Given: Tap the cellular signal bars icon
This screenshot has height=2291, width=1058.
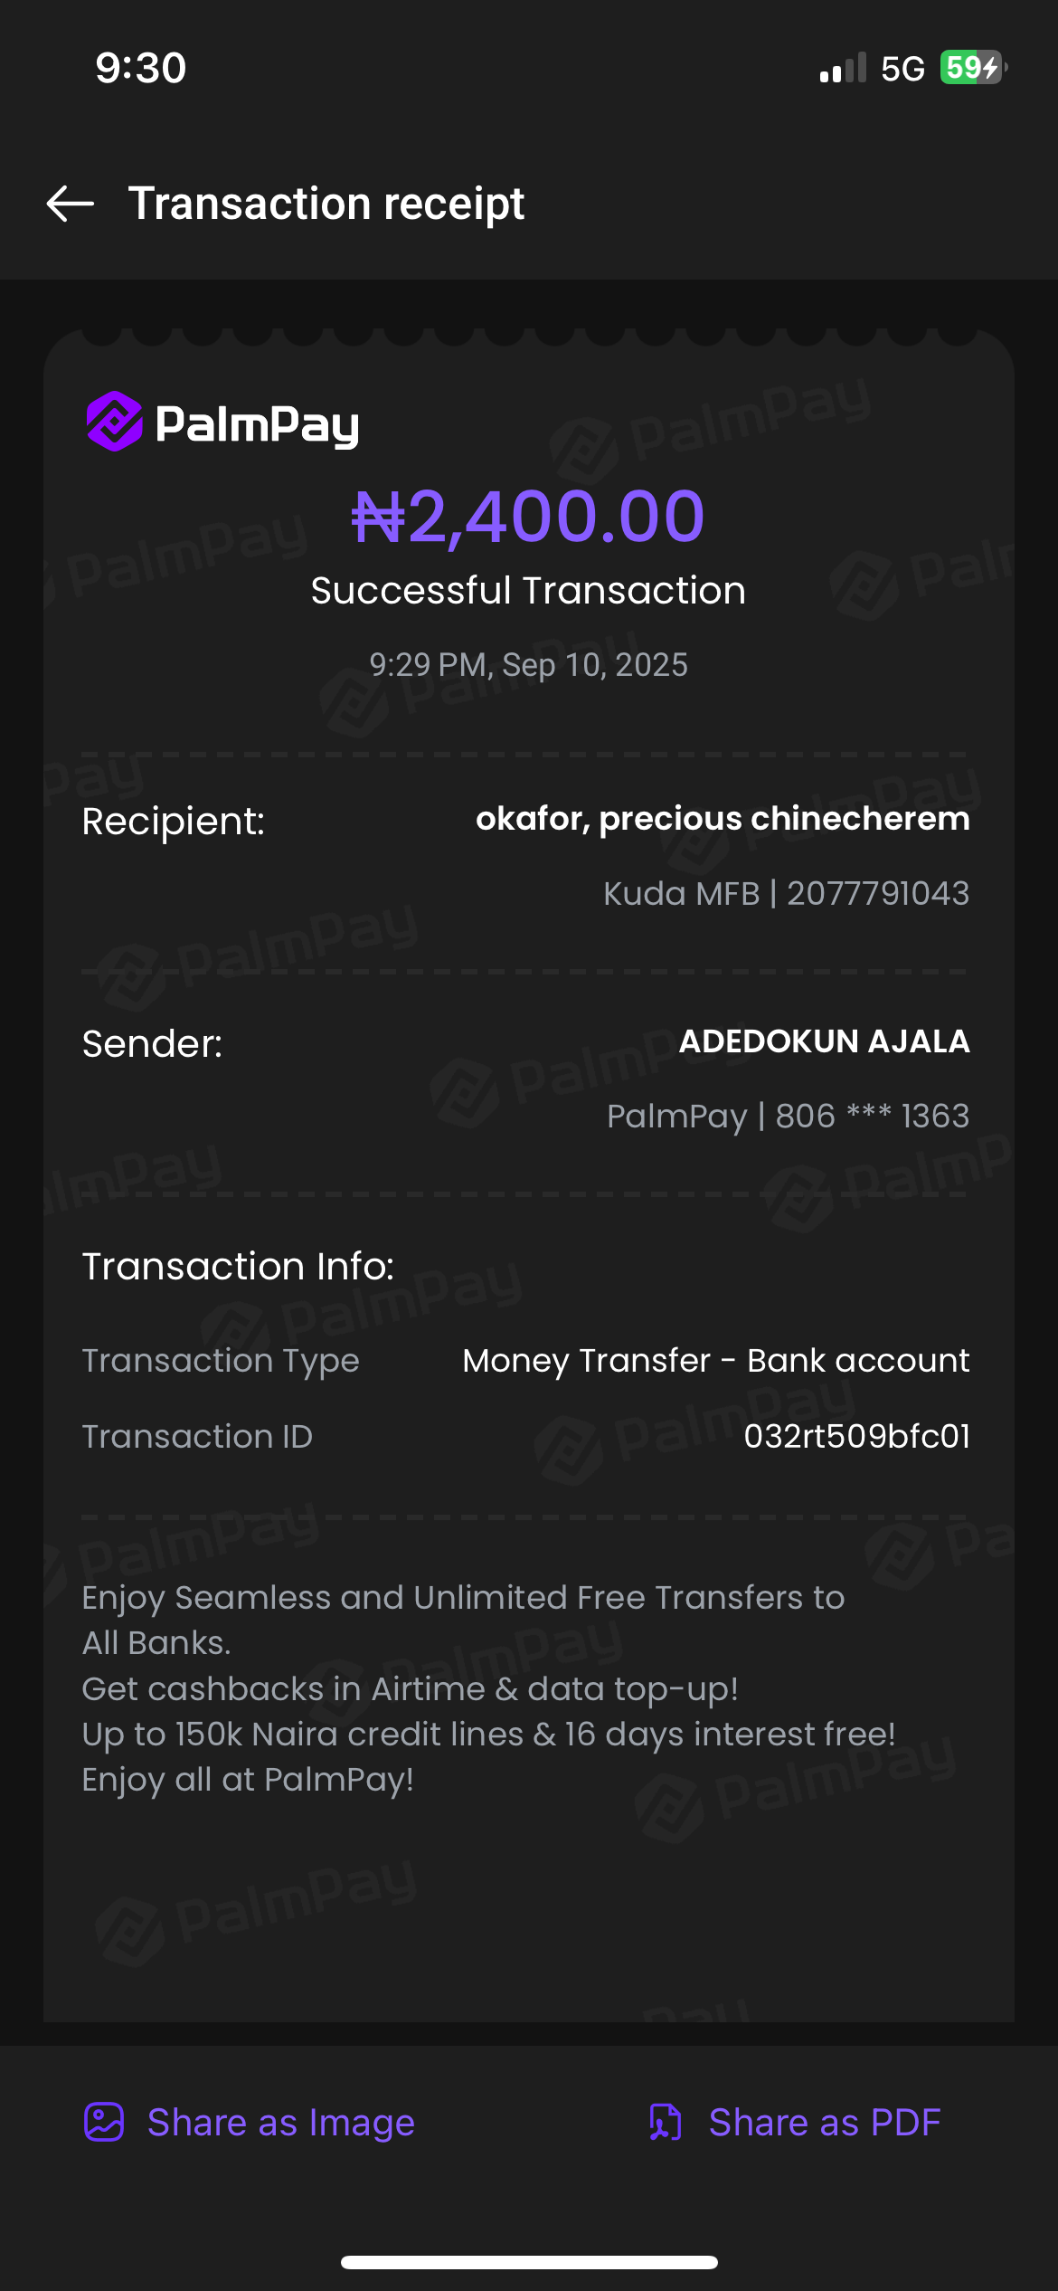Looking at the screenshot, I should pos(843,69).
